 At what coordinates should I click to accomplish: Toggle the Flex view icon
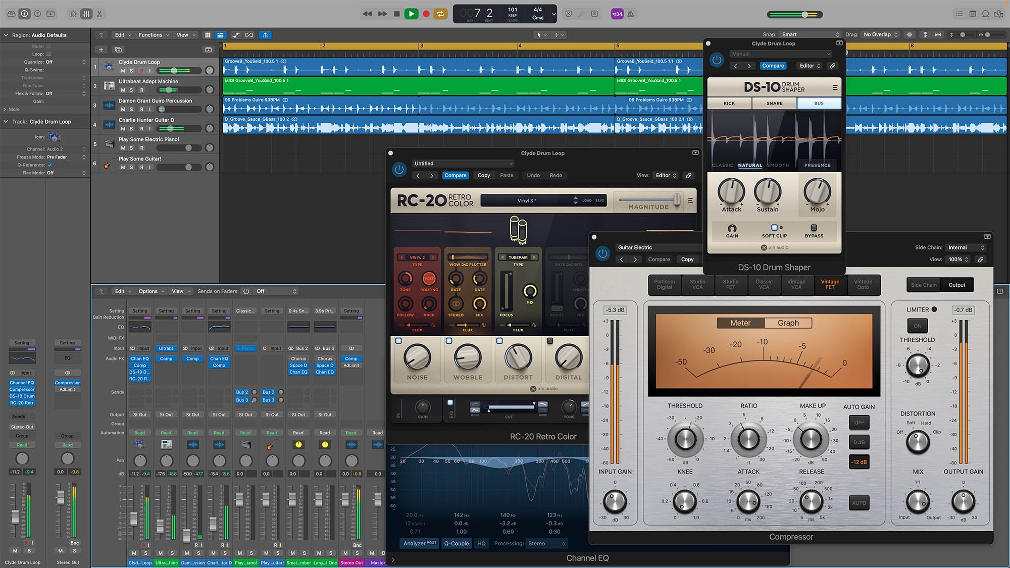[x=249, y=35]
